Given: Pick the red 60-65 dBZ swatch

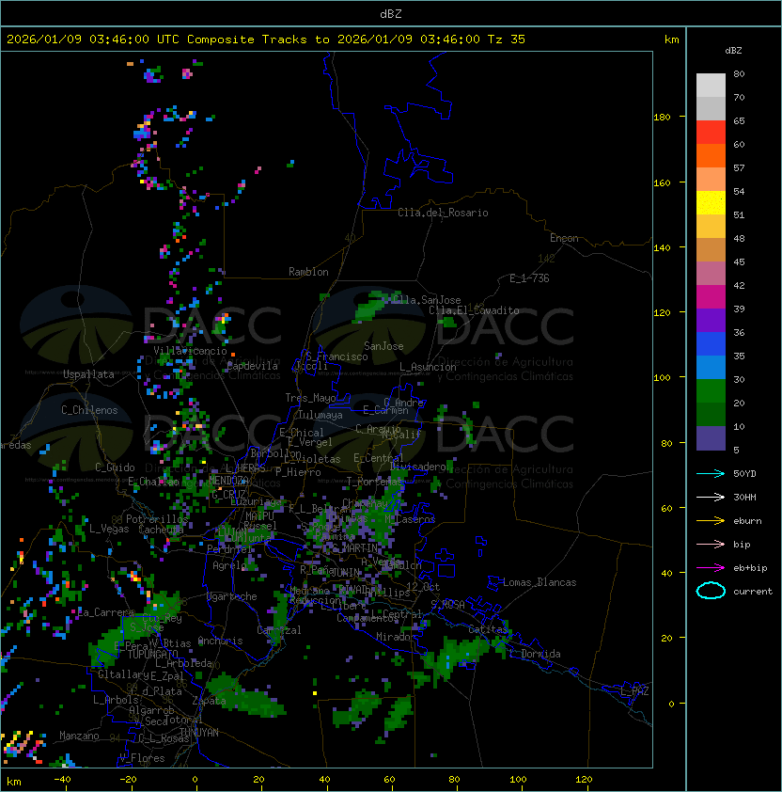Looking at the screenshot, I should 711,133.
